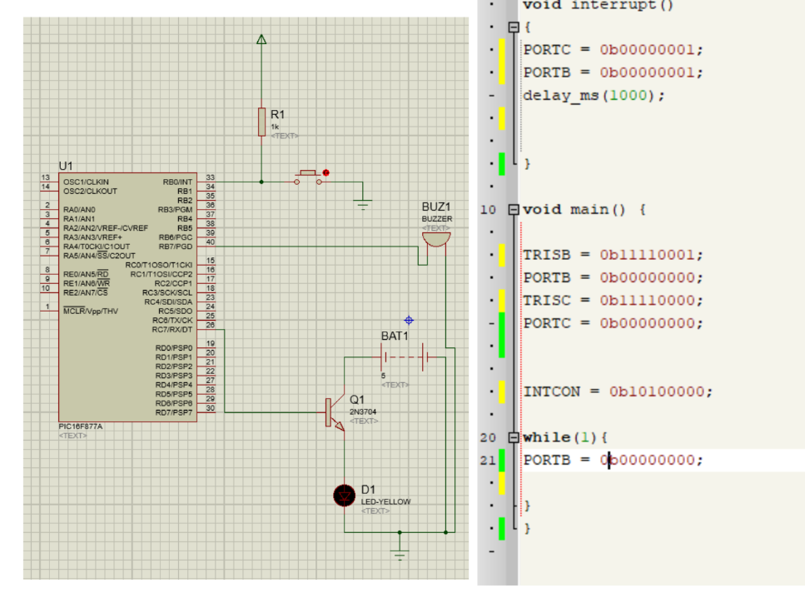805x593 pixels.
Task: Click the PORTB line inside the while loop
Action: pos(613,460)
